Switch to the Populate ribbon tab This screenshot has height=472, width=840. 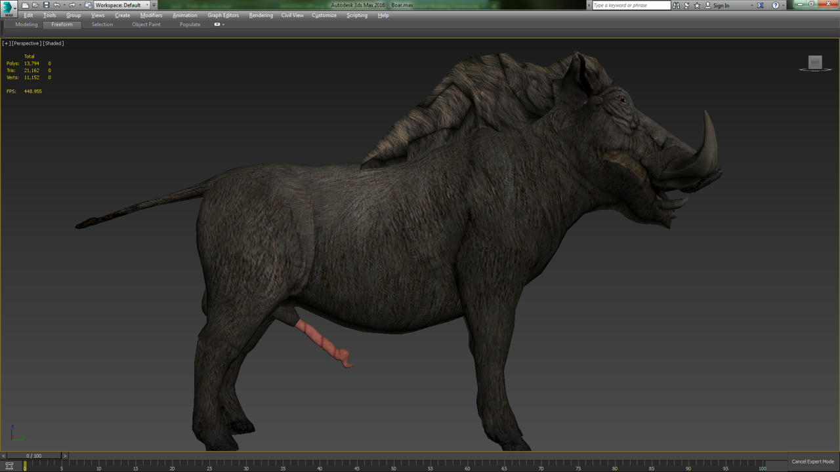(x=190, y=24)
